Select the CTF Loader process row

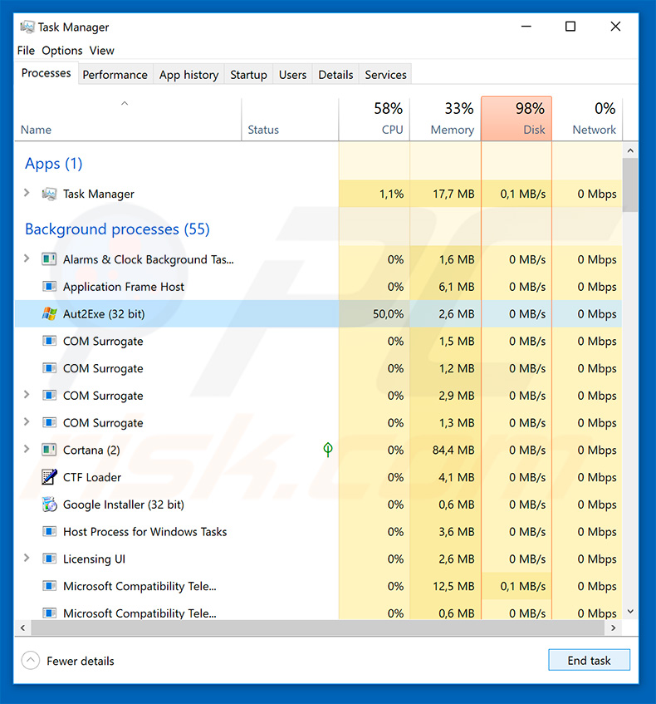pyautogui.click(x=319, y=477)
